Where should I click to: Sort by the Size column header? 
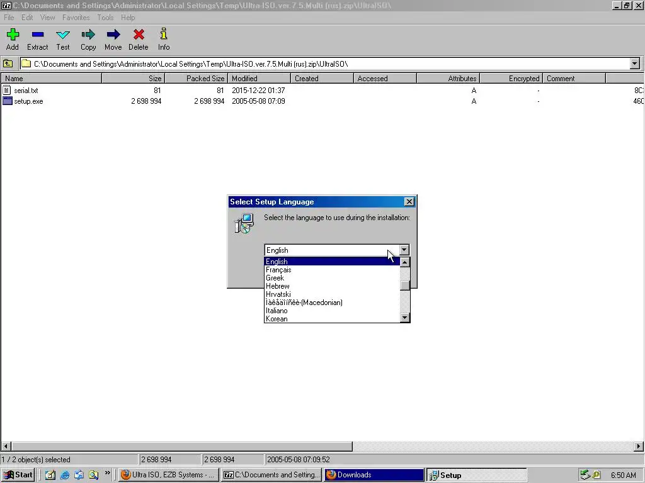[134, 79]
